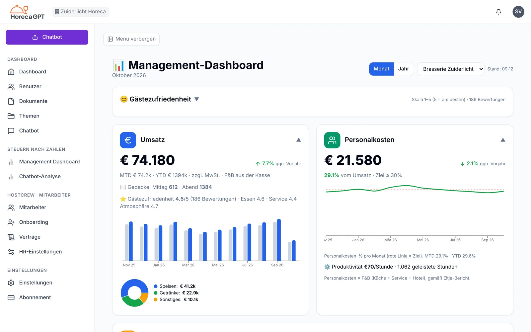
Task: Open the Zuiderlicht Horeca organization selector
Action: (80, 12)
